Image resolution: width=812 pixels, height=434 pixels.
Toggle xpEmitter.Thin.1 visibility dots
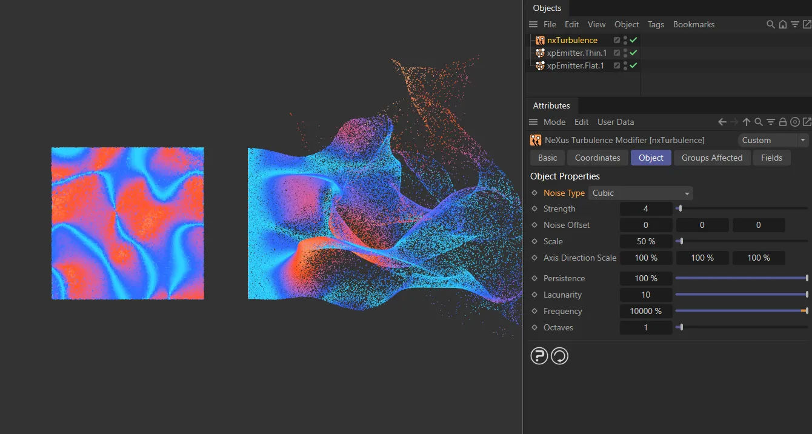625,53
